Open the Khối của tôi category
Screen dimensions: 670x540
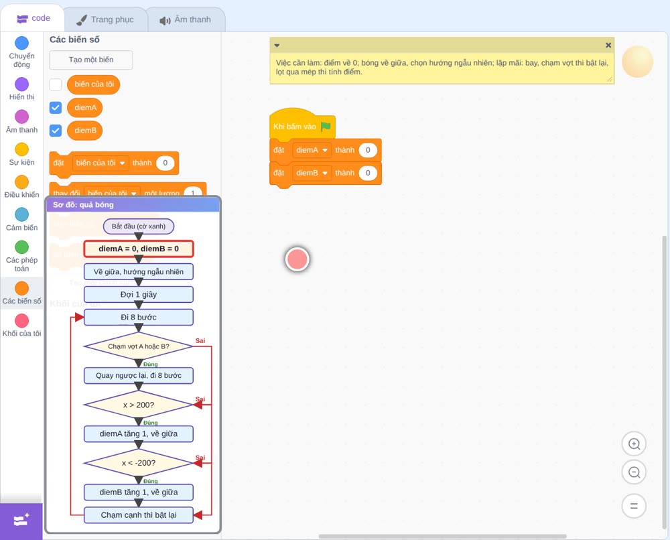[22, 326]
